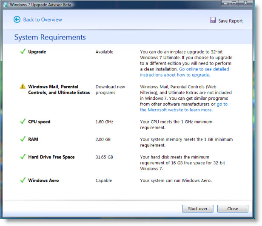
Task: Click the Available status text
Action: point(105,52)
